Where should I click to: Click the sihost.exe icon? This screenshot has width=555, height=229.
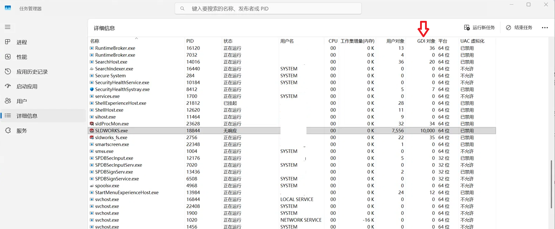pos(92,117)
